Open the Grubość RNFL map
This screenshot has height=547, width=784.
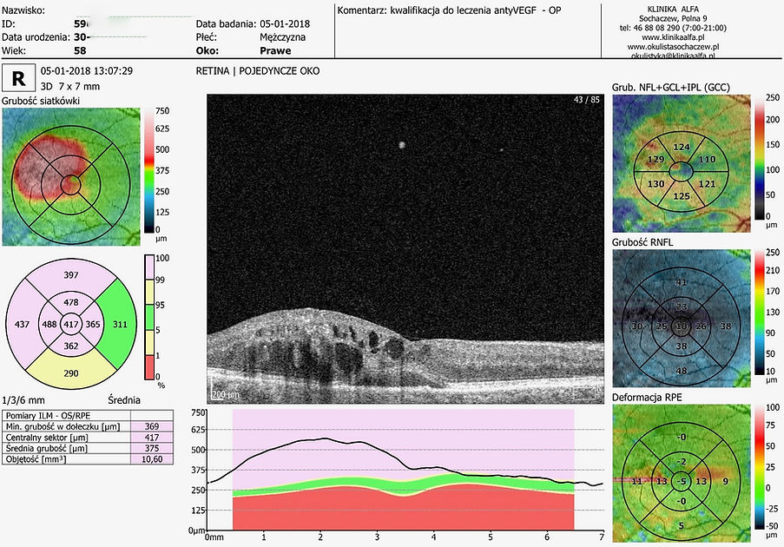point(681,318)
